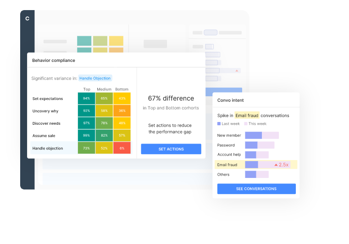Click the Handle objection Top 73% cell
349x244 pixels.
(x=86, y=148)
